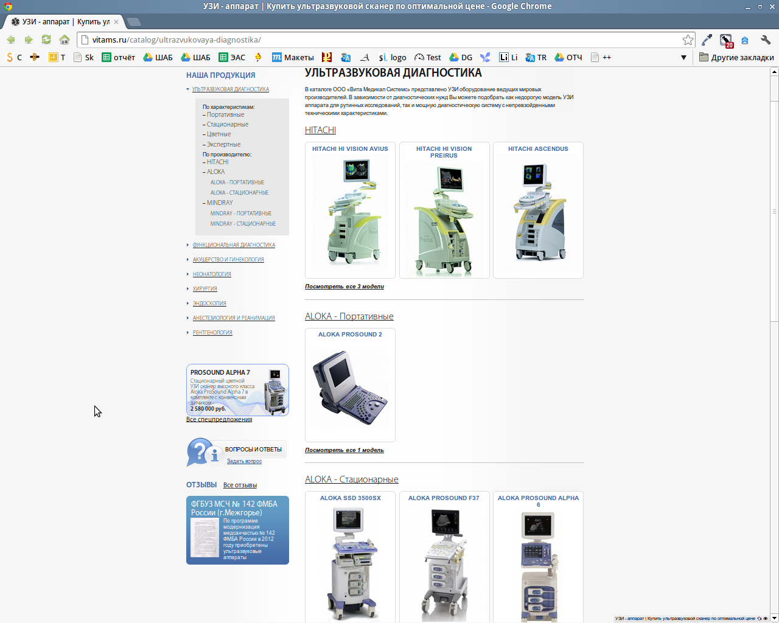Open the blue house extension
Screen dimensions: 779x623
[x=744, y=40]
